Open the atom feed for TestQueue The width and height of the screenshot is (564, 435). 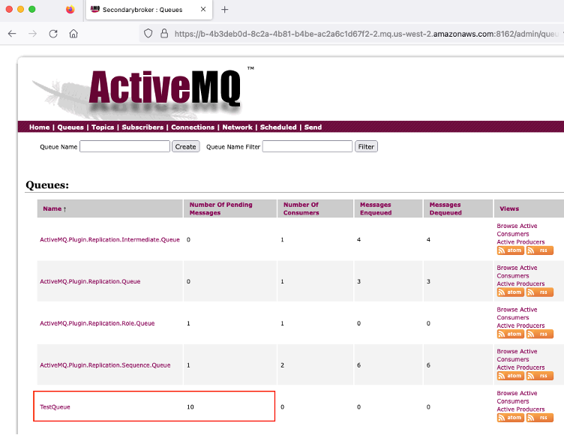tap(510, 417)
